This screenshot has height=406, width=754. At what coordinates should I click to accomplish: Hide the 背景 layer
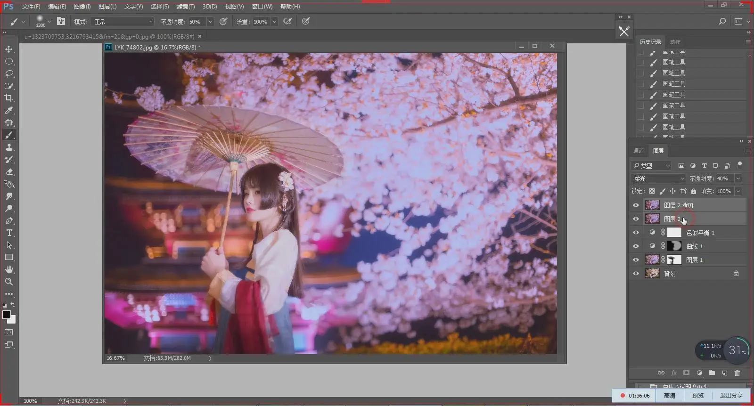[636, 274]
